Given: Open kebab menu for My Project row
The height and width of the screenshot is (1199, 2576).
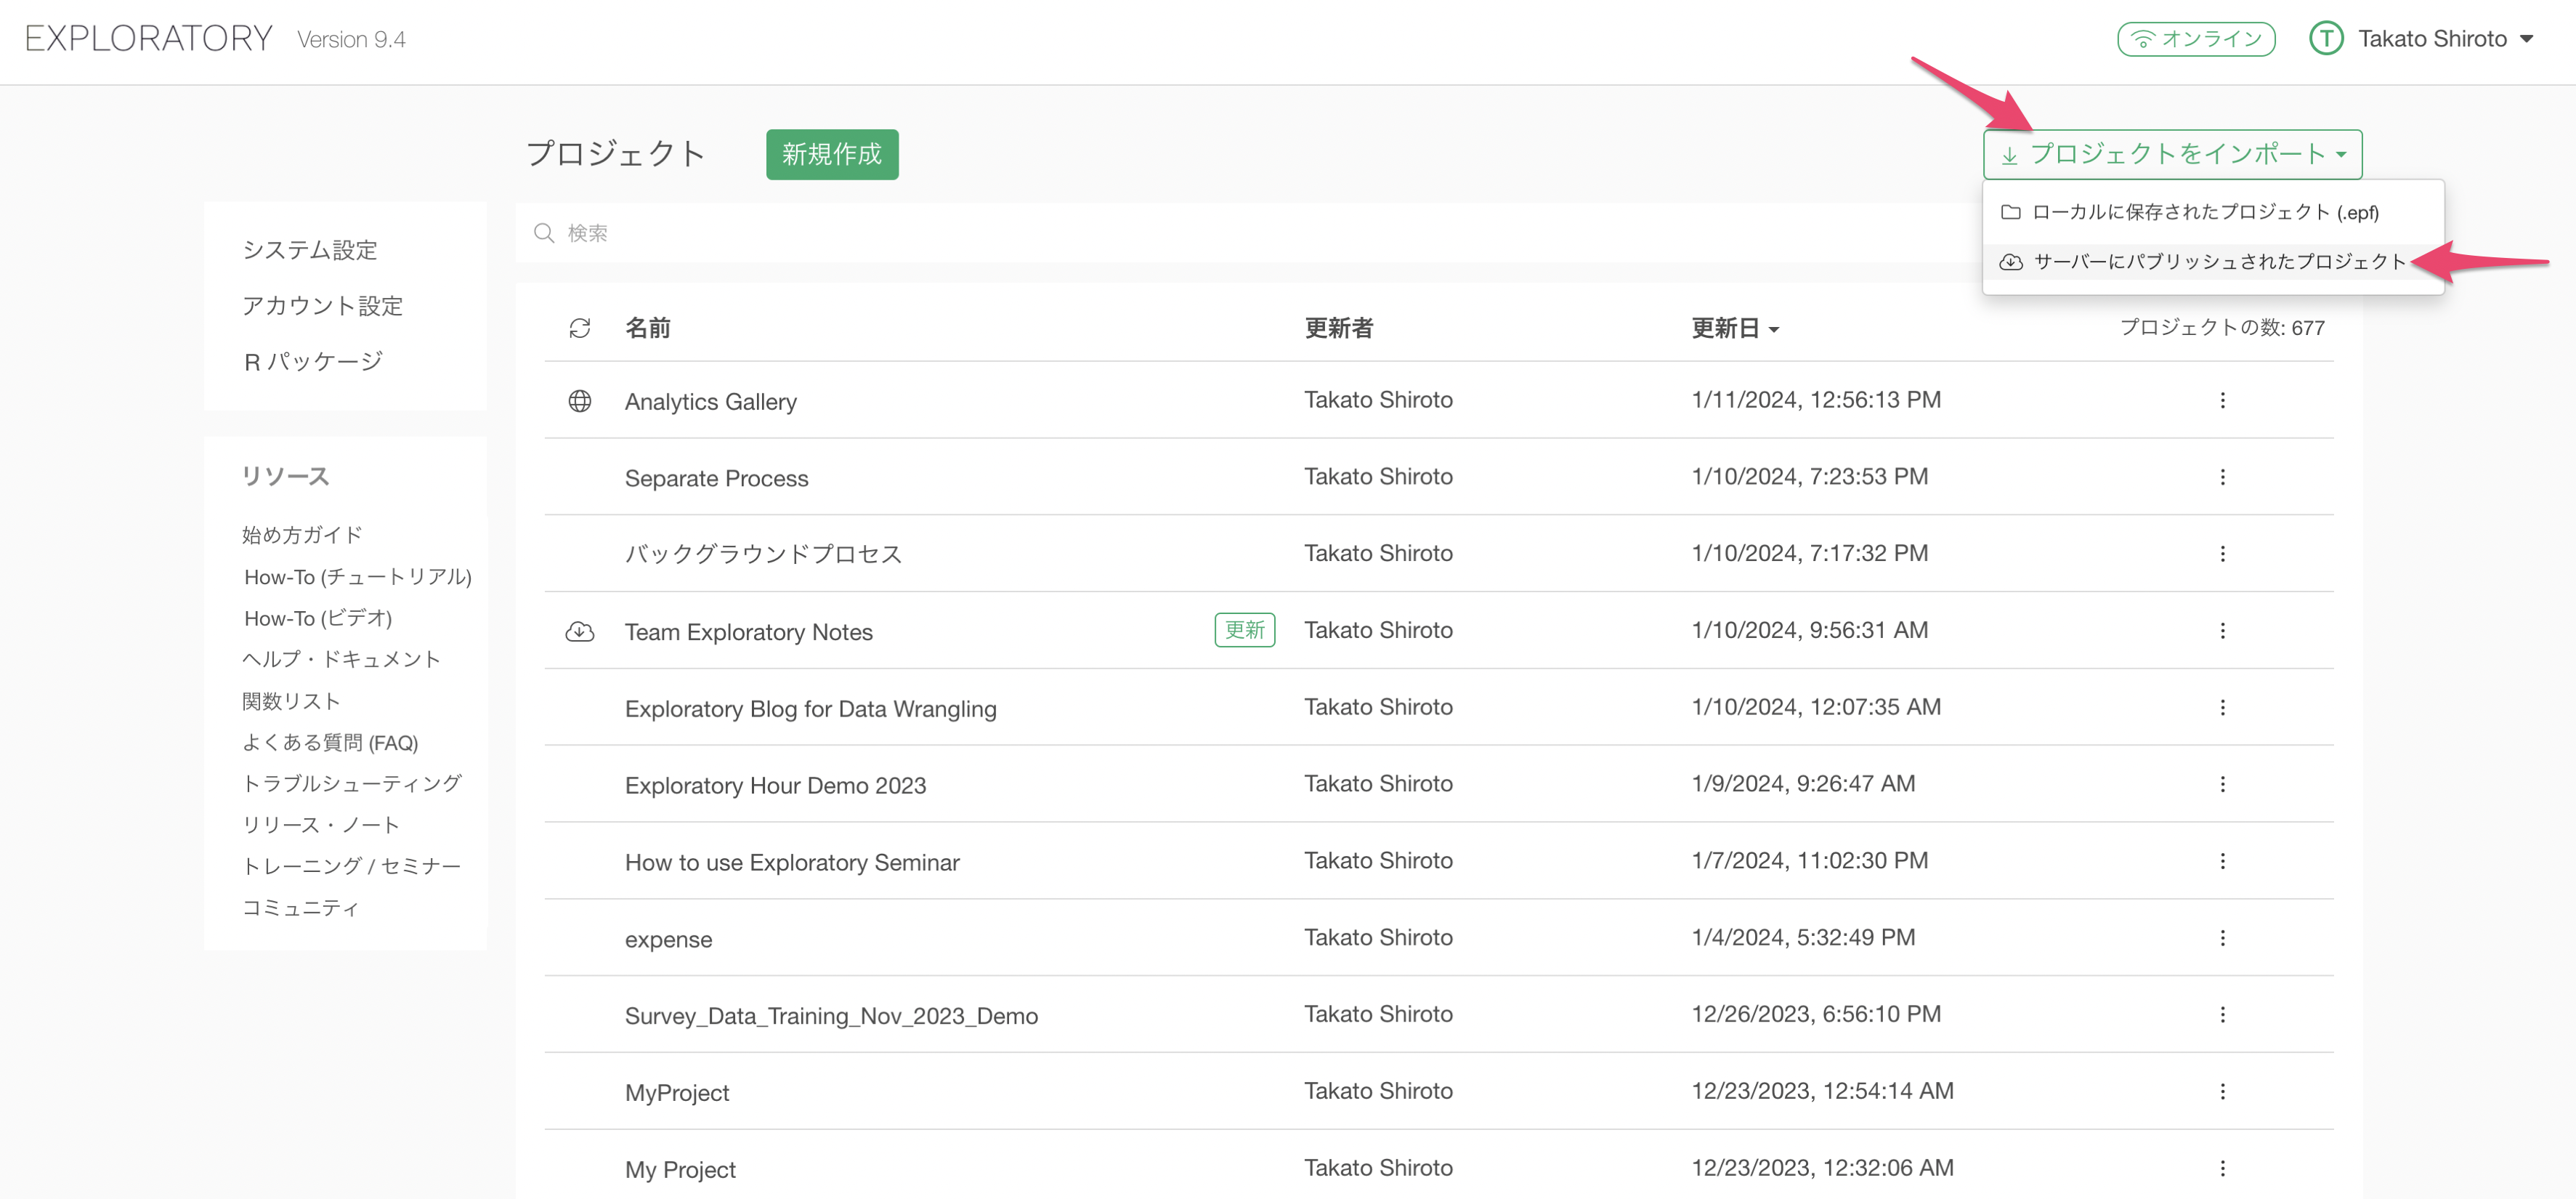Looking at the screenshot, I should tap(2222, 1168).
